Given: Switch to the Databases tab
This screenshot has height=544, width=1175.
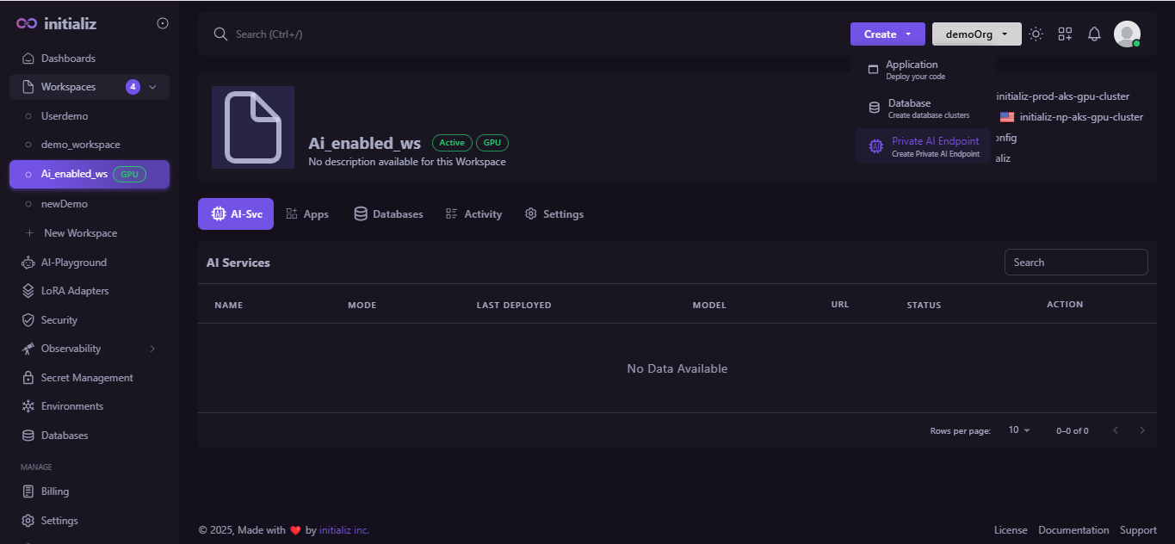Looking at the screenshot, I should tap(389, 214).
